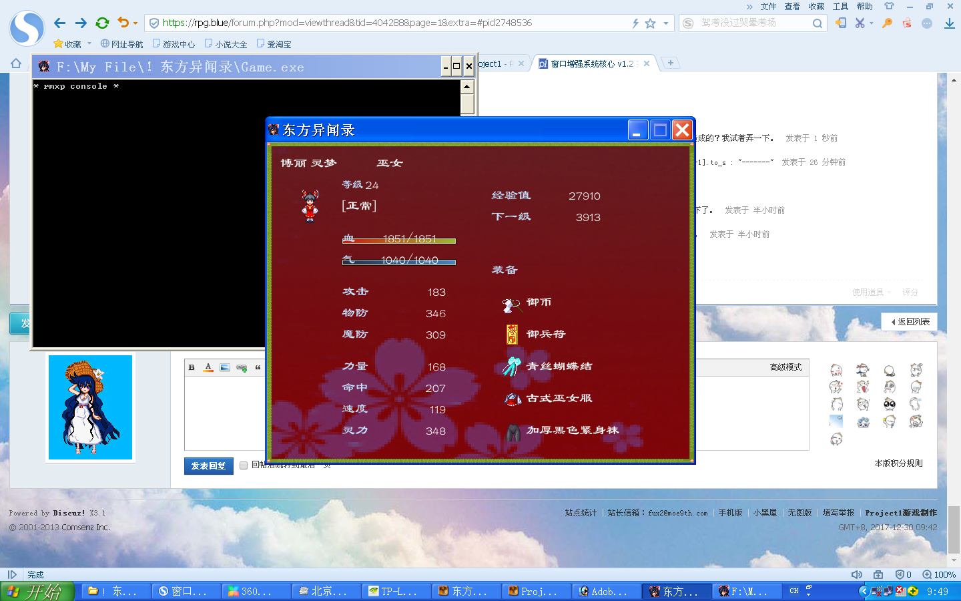961x601 pixels.
Task: Pick font color in the reply editor
Action: [x=208, y=367]
